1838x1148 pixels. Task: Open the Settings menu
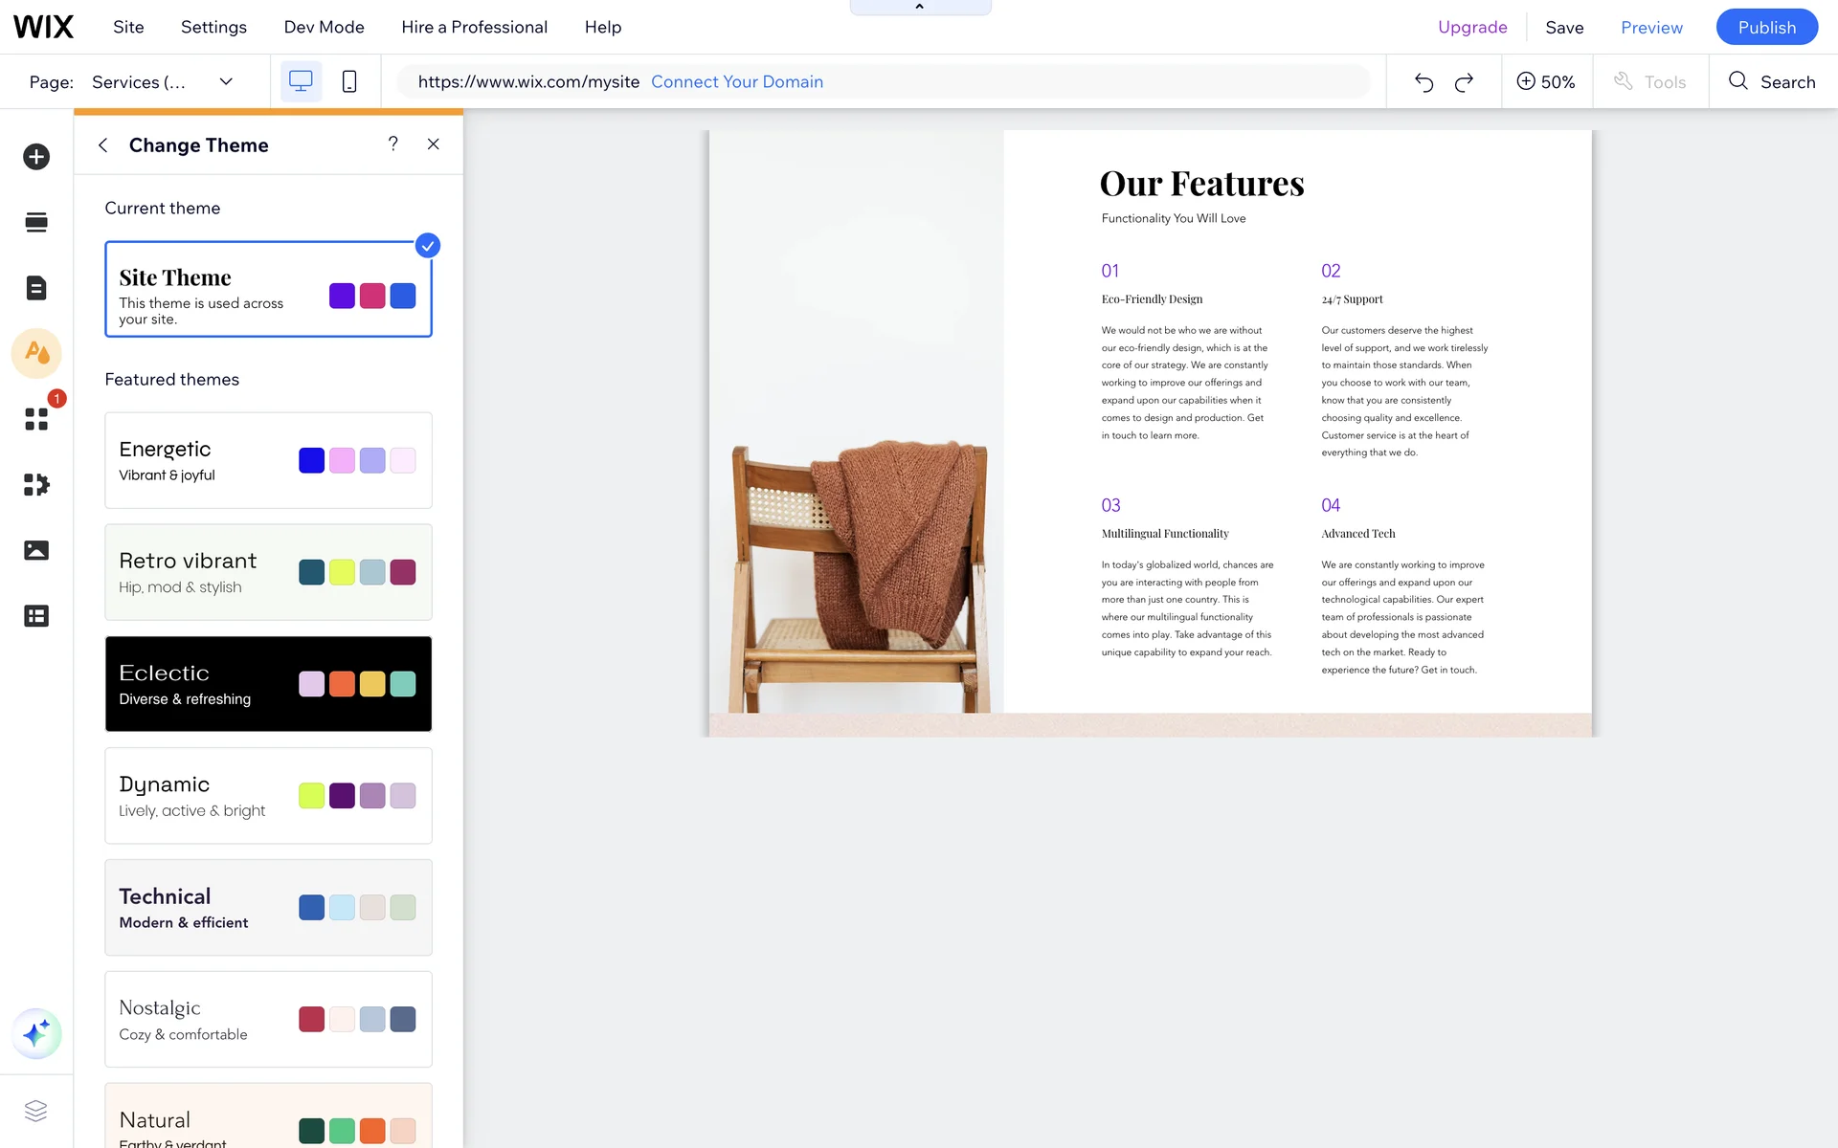point(213,27)
